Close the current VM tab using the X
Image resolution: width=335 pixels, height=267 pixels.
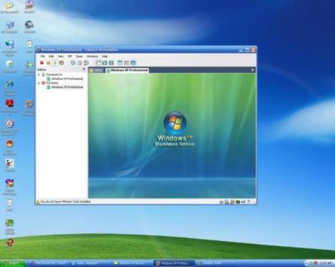(253, 70)
